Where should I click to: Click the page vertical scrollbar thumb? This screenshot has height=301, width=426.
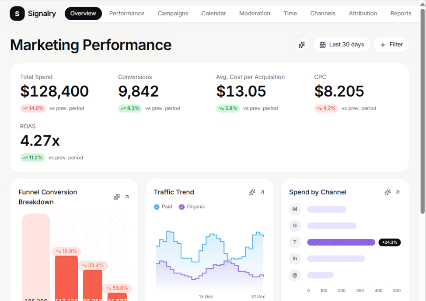click(423, 111)
